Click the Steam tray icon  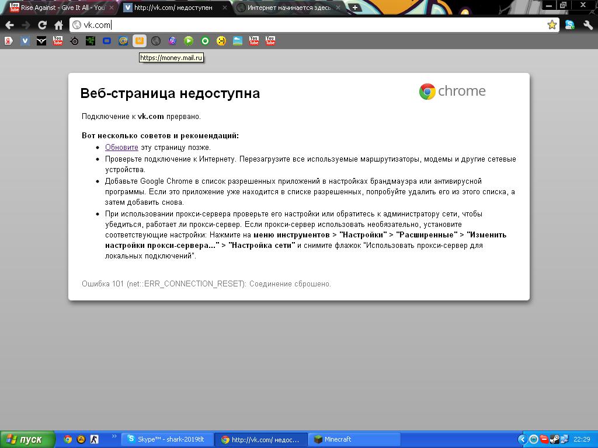click(x=555, y=440)
